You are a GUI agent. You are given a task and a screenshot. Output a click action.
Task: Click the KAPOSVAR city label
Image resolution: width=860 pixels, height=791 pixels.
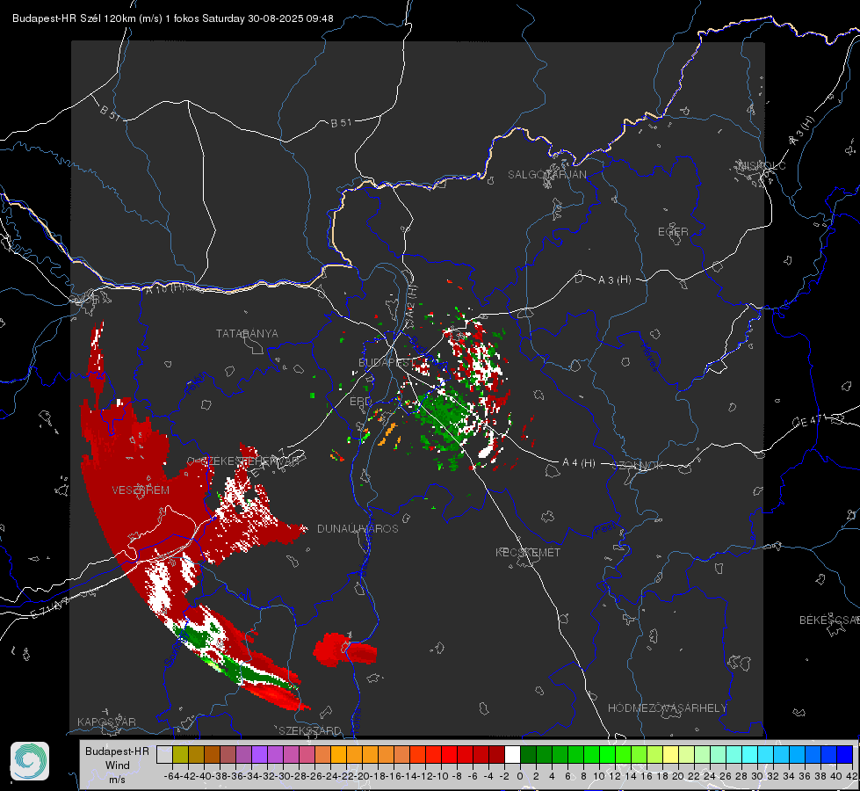(106, 722)
